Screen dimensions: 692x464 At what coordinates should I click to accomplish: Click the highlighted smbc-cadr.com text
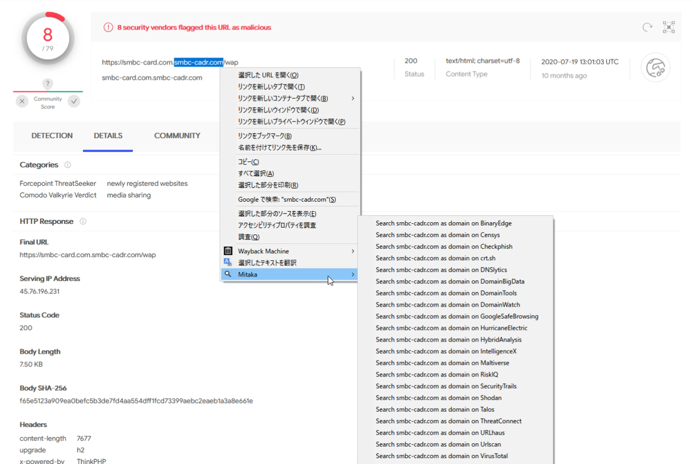click(x=199, y=62)
